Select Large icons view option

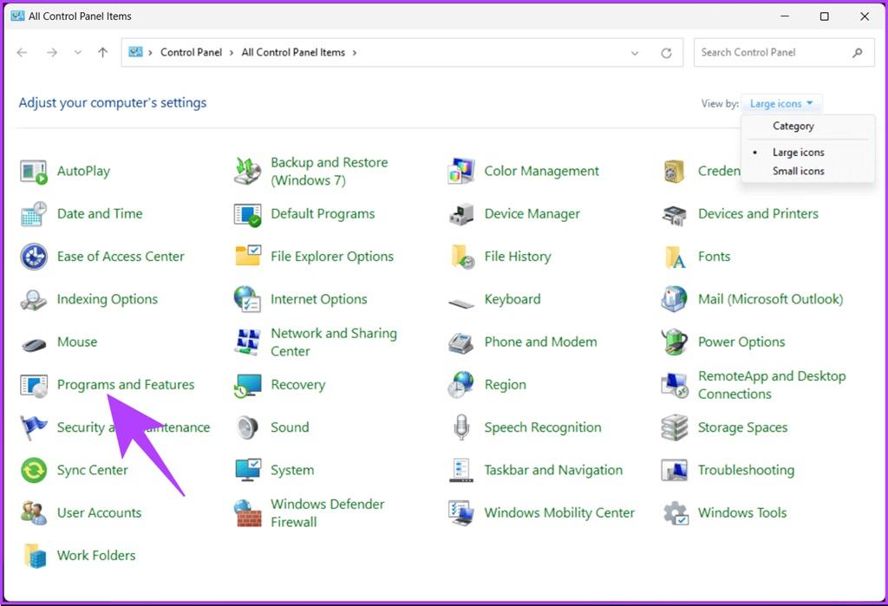[x=798, y=153]
